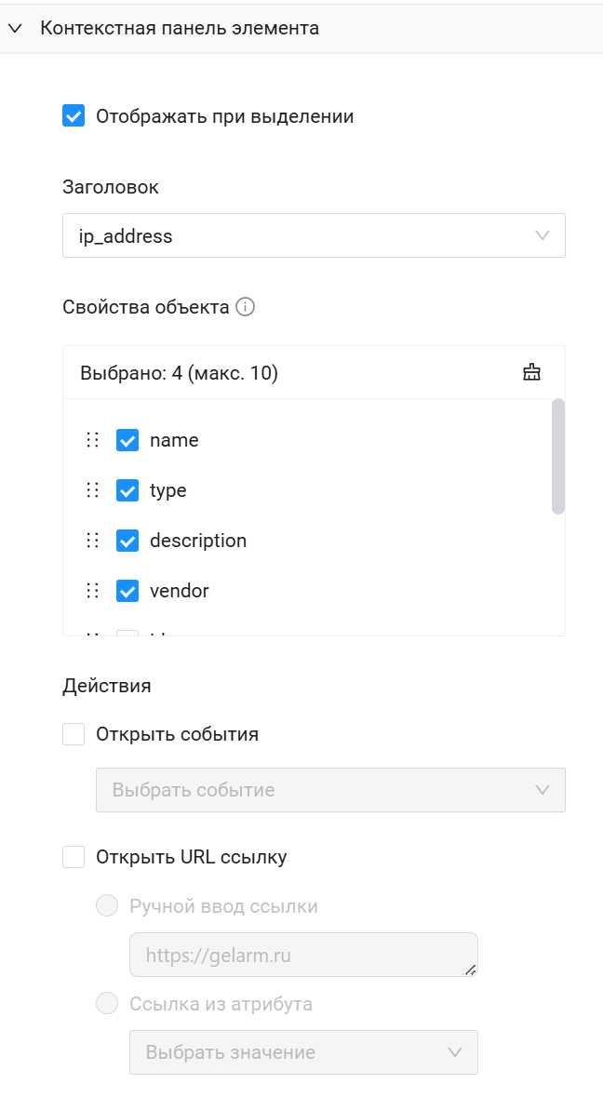The height and width of the screenshot is (1097, 603).
Task: Enable the Открыть URL ссылку checkbox
Action: (74, 857)
